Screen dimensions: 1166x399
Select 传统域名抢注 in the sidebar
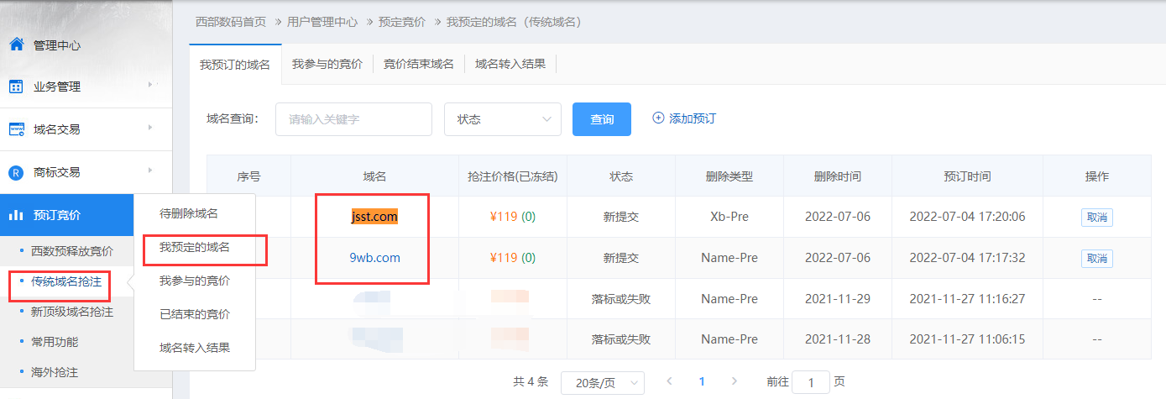point(65,281)
